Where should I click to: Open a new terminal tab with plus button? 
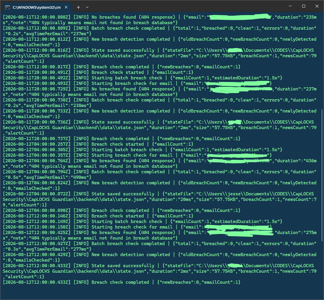[78, 7]
